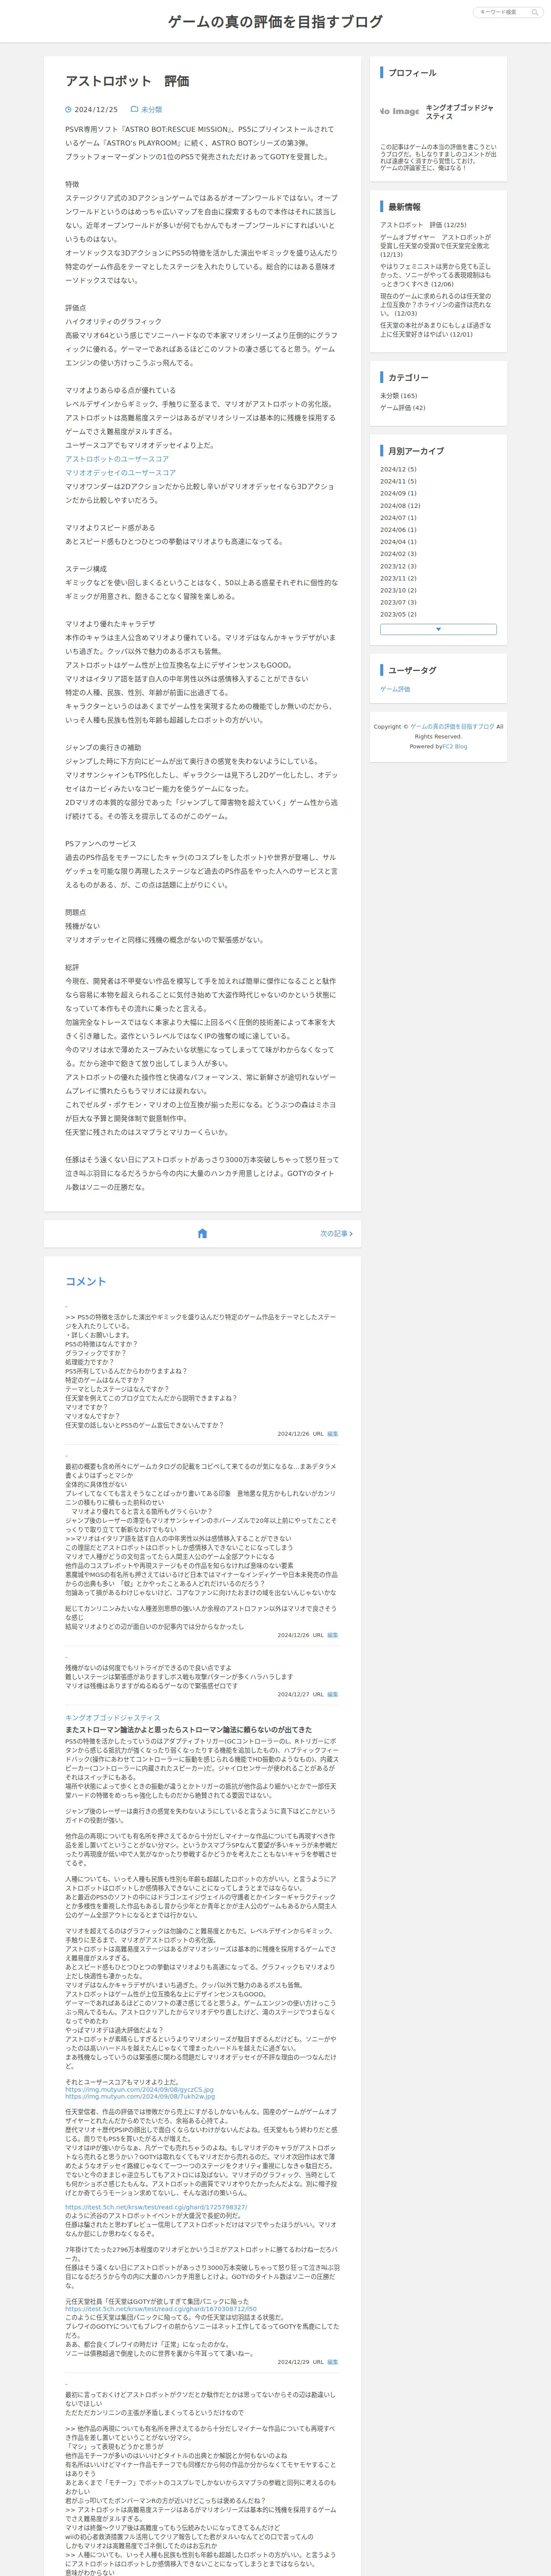The image size is (551, 2576).
Task: Open archive 2023/07 (3)
Action: [398, 602]
